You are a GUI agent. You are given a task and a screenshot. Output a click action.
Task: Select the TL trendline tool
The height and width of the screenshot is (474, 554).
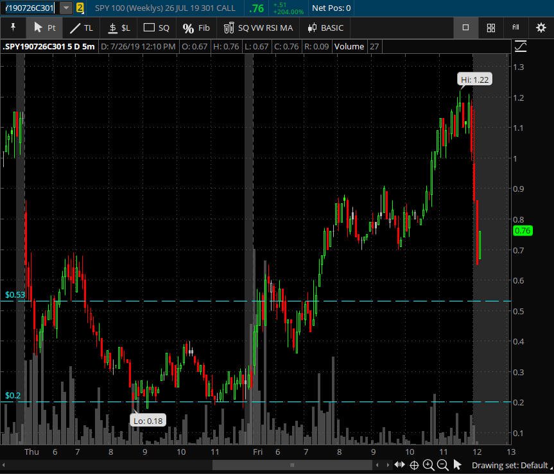pyautogui.click(x=82, y=28)
